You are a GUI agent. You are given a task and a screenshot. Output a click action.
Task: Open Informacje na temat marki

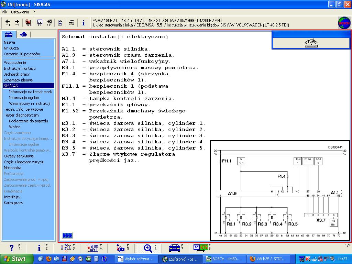coord(31,92)
